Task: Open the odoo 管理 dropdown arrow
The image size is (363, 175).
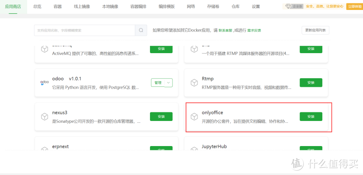Action: coord(169,83)
